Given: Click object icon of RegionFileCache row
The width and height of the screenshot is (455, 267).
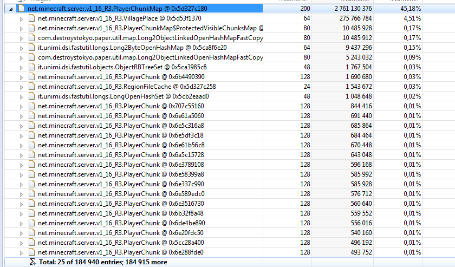Looking at the screenshot, I should click(31, 87).
